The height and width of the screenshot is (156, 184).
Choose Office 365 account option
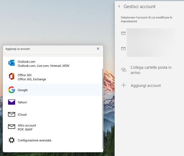(x=52, y=77)
